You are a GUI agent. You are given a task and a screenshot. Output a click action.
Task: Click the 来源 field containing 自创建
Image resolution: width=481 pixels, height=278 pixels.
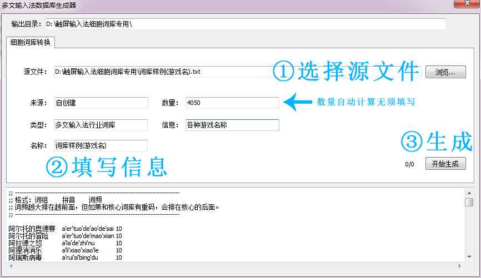click(101, 103)
